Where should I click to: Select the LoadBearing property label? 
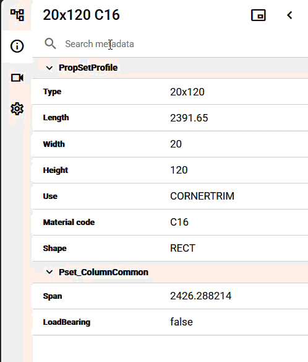pyautogui.click(x=67, y=322)
